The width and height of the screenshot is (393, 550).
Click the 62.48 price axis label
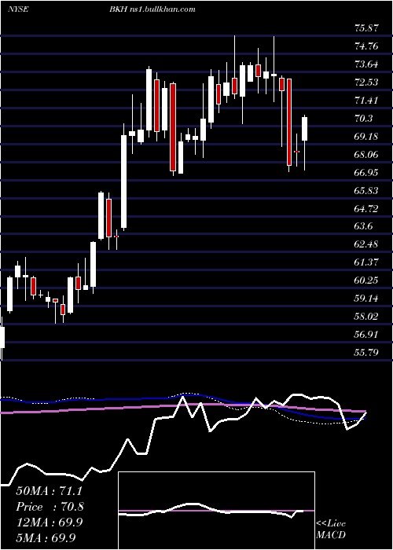pyautogui.click(x=367, y=244)
